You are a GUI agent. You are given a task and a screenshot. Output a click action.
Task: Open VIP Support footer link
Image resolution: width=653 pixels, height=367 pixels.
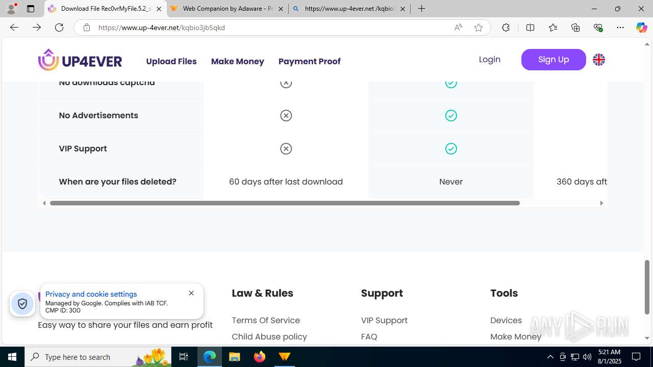tap(384, 320)
